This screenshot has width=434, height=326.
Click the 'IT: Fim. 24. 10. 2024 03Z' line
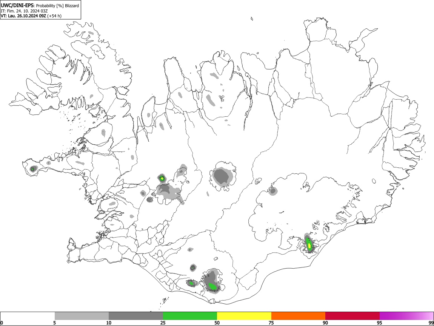click(x=24, y=11)
